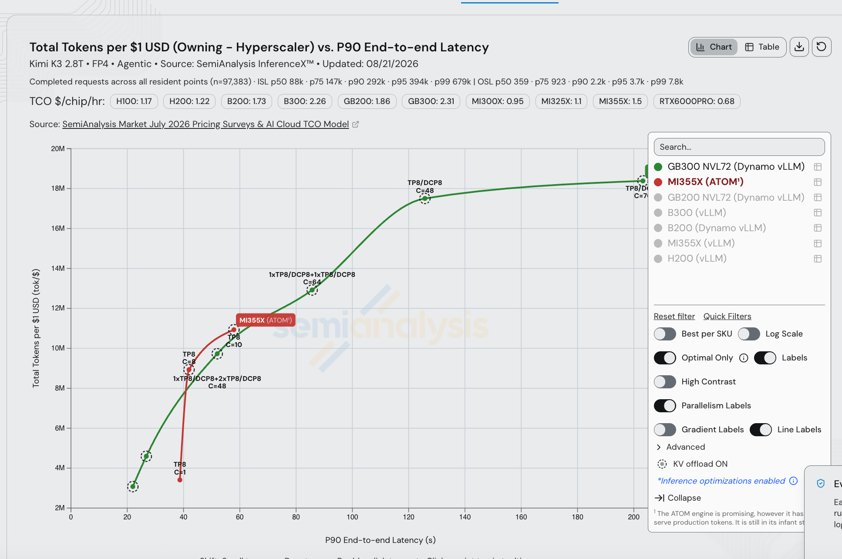Turn off Labels switch

[765, 358]
